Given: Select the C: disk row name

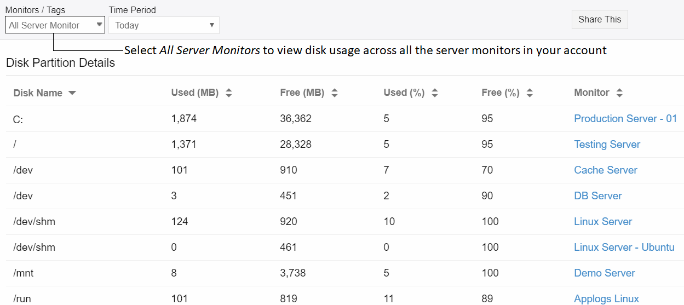Looking at the screenshot, I should tap(18, 119).
